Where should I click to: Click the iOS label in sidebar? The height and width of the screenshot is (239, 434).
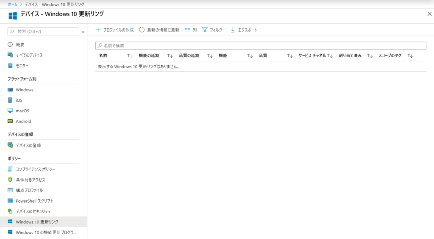point(19,100)
